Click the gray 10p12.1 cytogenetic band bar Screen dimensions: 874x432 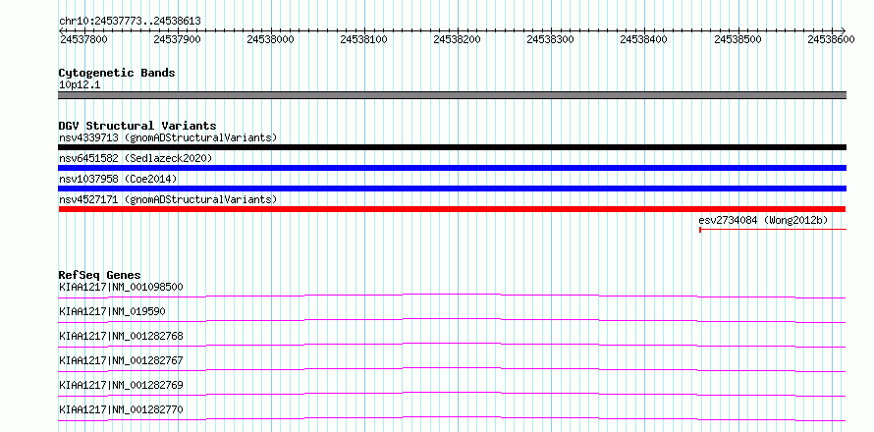click(452, 95)
